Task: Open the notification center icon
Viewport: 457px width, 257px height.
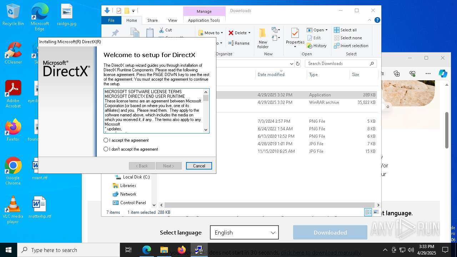Action: 445,250
